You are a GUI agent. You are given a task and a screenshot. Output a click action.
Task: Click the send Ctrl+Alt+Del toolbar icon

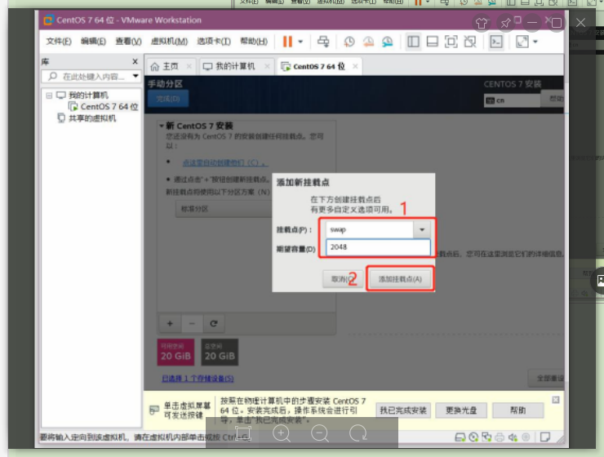point(323,41)
